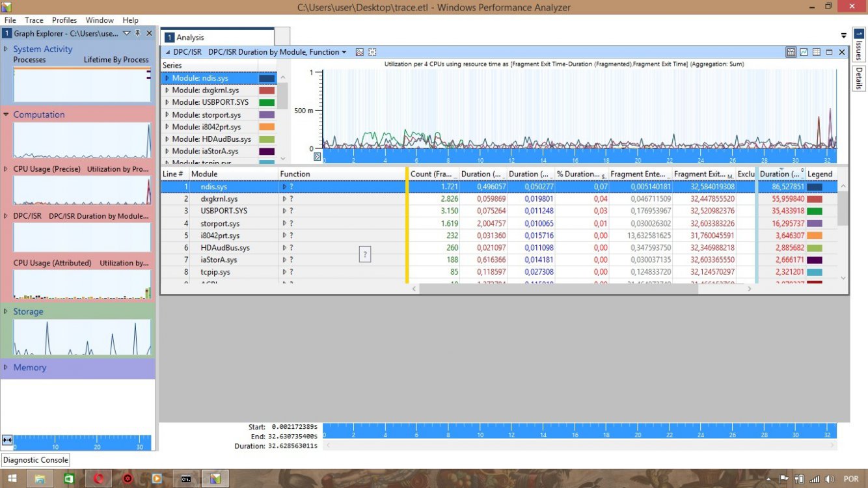Open the Details side tab
868x488 pixels.
tap(859, 78)
